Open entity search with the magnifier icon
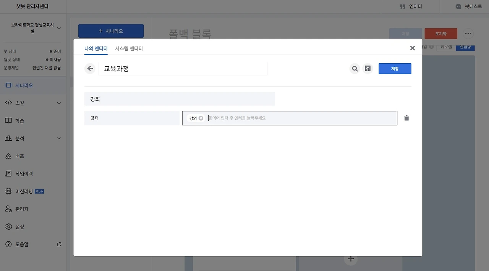 355,69
